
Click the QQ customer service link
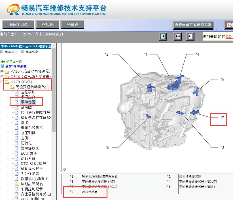click(229, 37)
